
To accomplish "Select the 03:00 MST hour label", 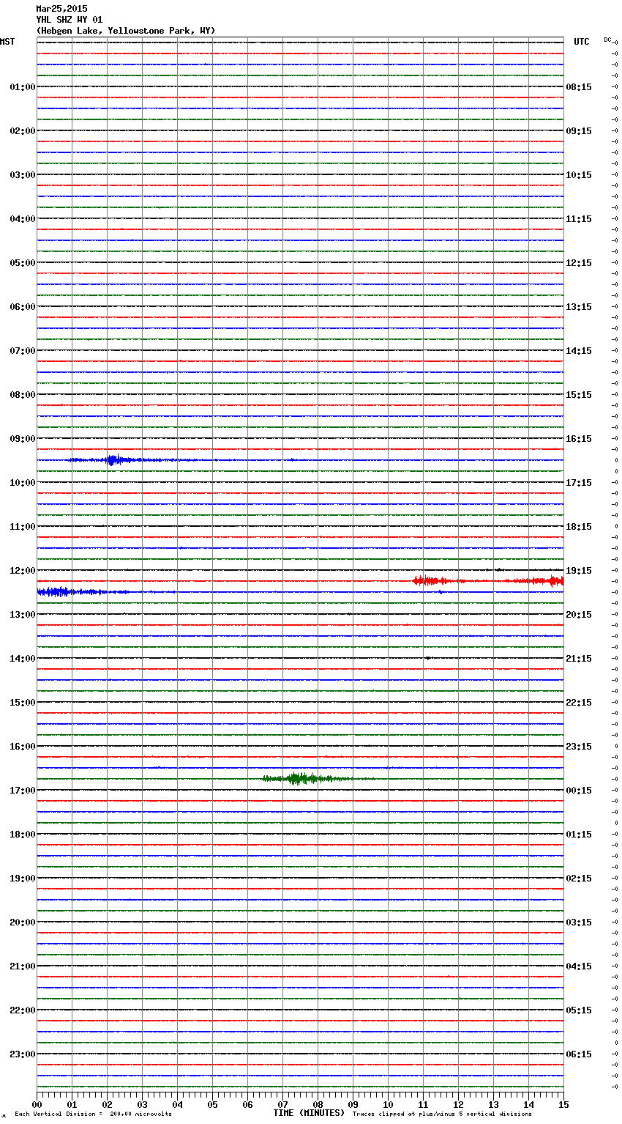I will (x=23, y=175).
